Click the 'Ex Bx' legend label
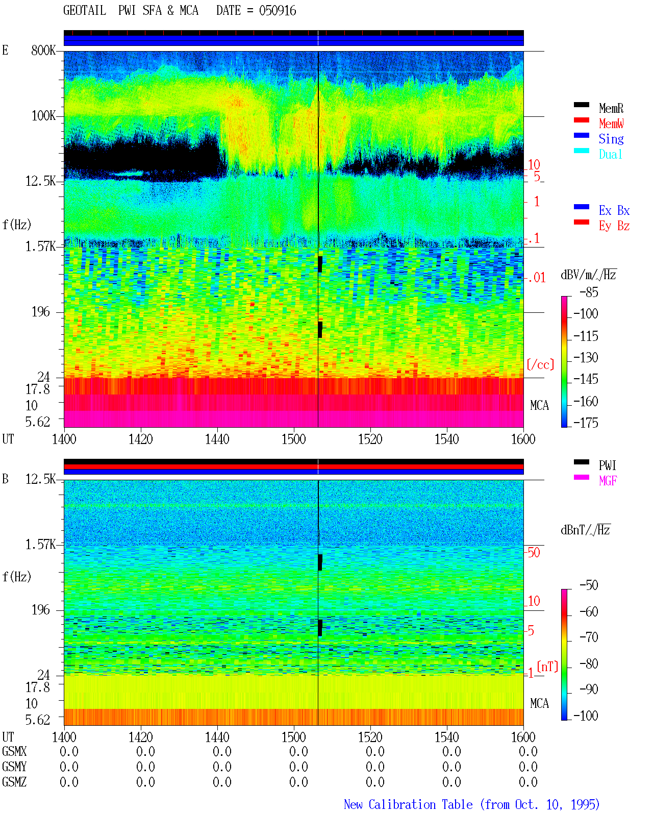 click(614, 210)
